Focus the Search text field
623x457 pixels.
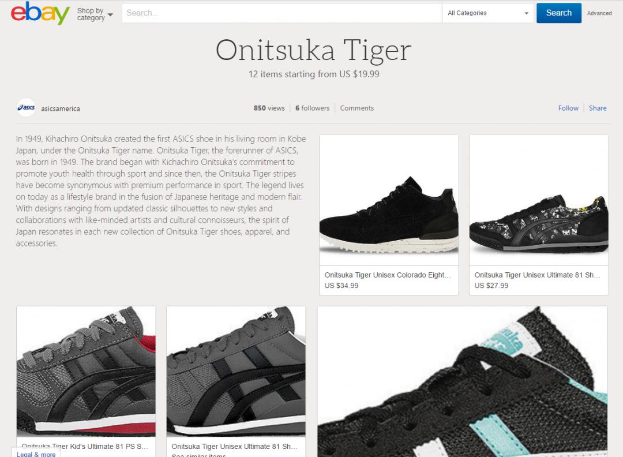[x=282, y=13]
